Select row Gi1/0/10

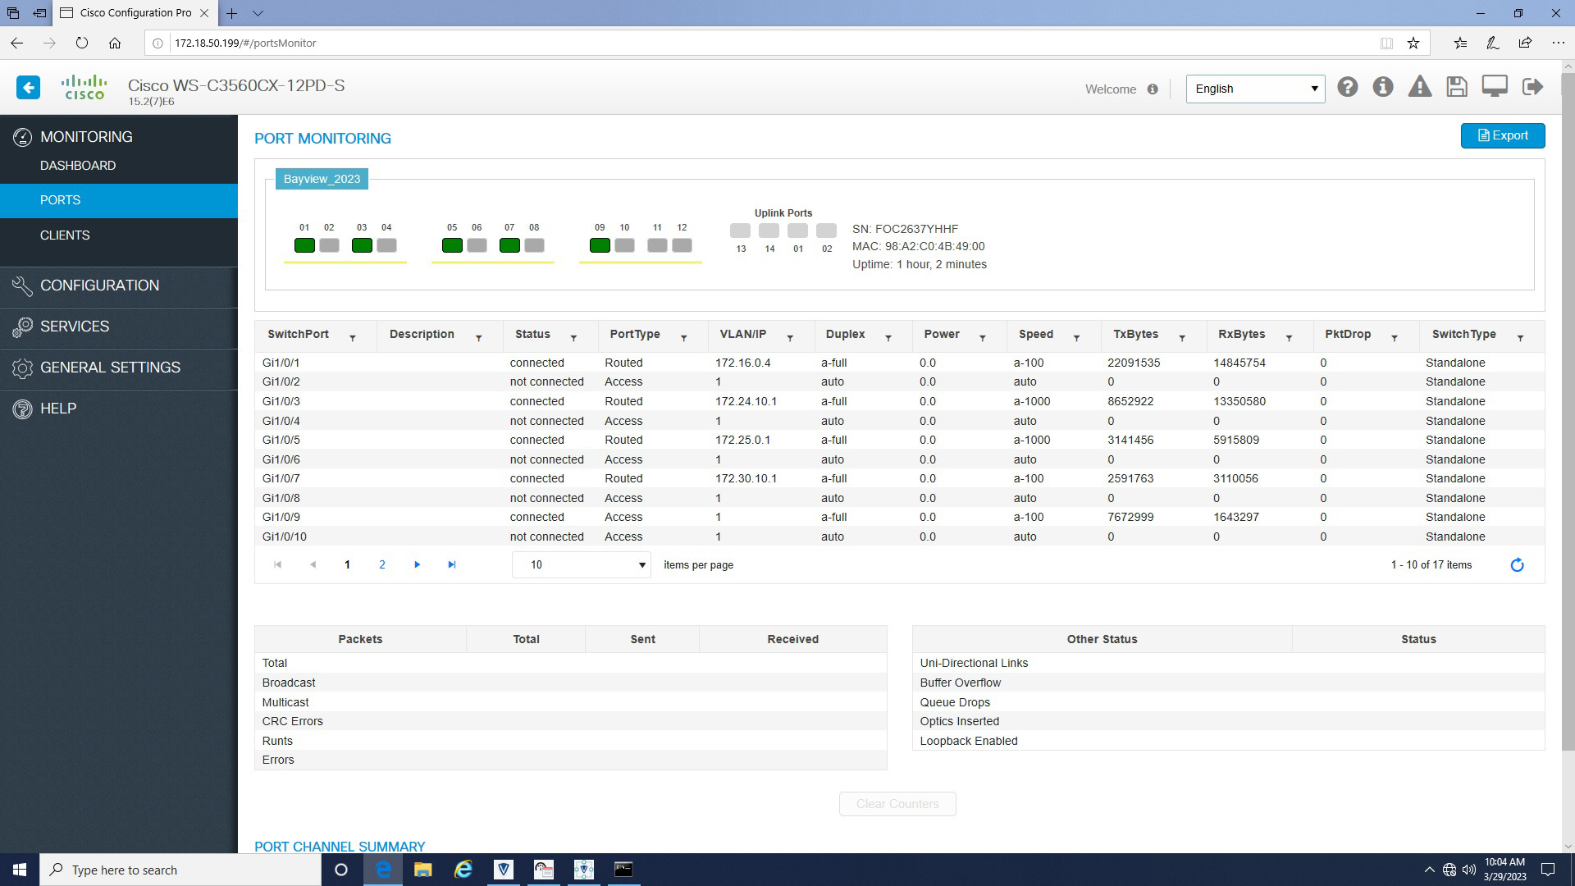click(899, 537)
